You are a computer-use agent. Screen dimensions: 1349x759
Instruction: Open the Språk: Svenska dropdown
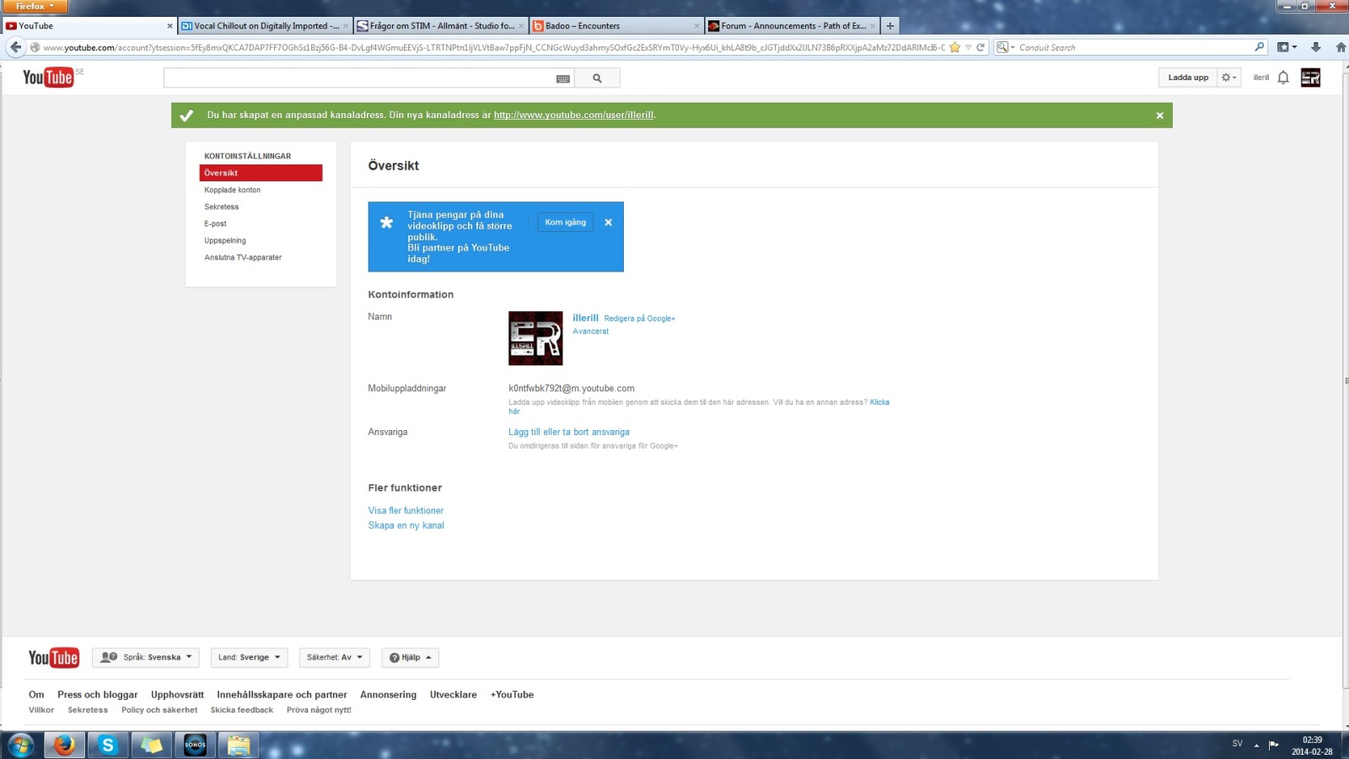tap(146, 658)
